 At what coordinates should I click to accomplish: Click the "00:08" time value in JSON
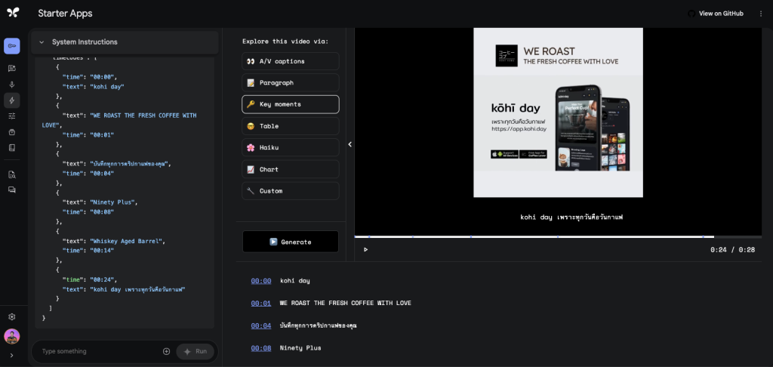(x=102, y=212)
